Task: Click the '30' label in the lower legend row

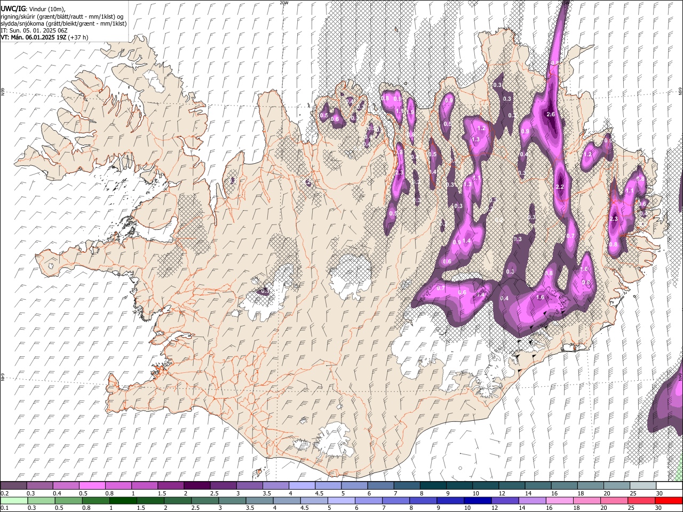Action: (x=658, y=508)
